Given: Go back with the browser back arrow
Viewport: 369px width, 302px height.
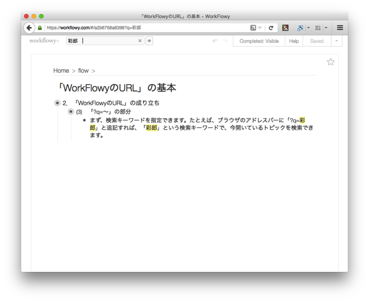Looking at the screenshot, I should pos(29,28).
